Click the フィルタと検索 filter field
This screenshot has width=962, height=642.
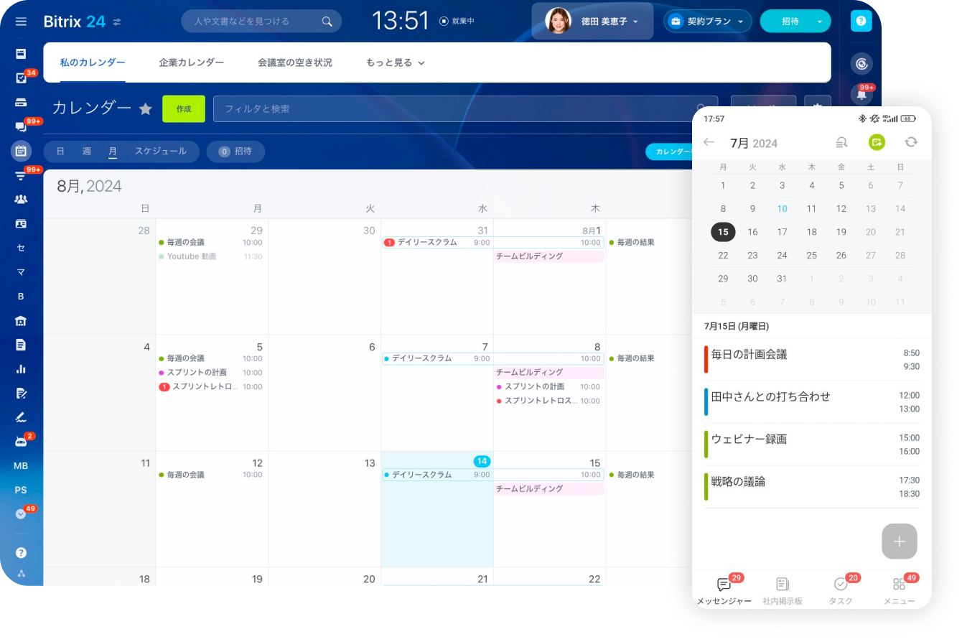pos(452,109)
